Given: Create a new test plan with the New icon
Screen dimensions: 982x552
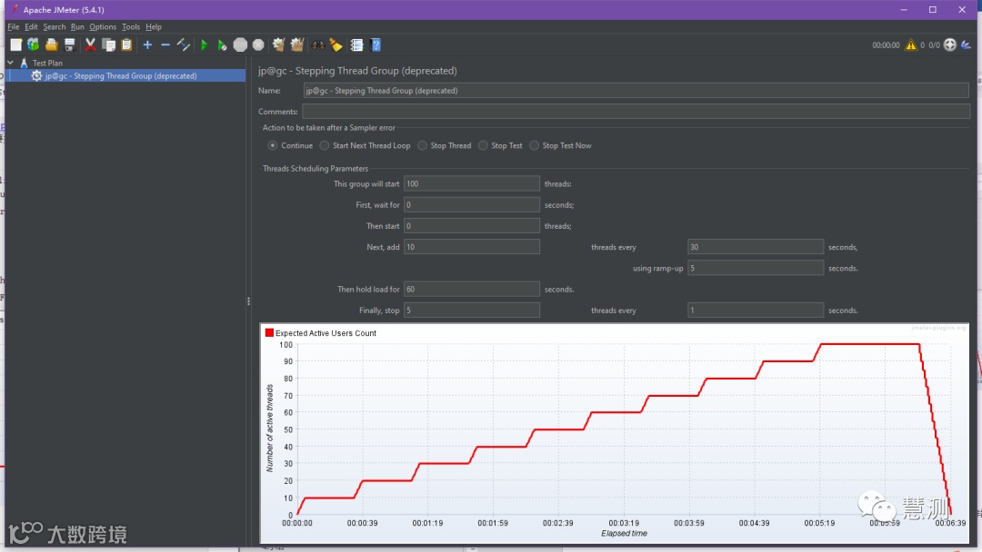Looking at the screenshot, I should point(15,44).
